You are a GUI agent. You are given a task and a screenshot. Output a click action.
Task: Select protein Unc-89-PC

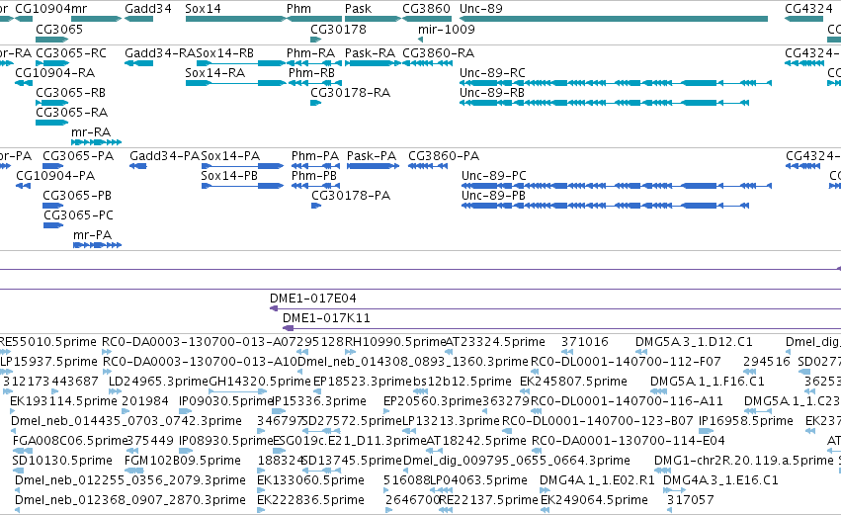[617, 186]
